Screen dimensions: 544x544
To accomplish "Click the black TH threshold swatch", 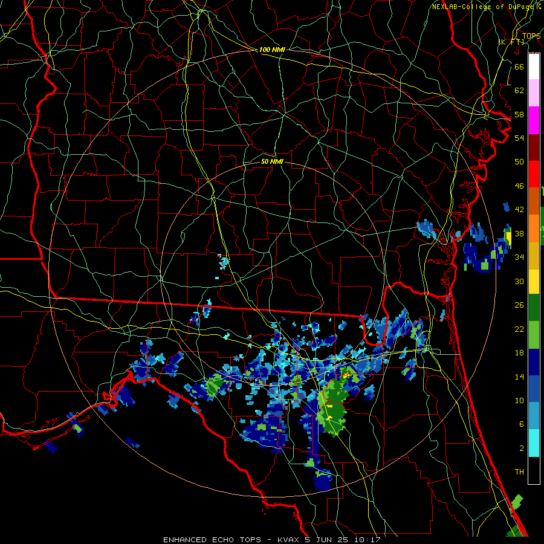I will [x=534, y=470].
